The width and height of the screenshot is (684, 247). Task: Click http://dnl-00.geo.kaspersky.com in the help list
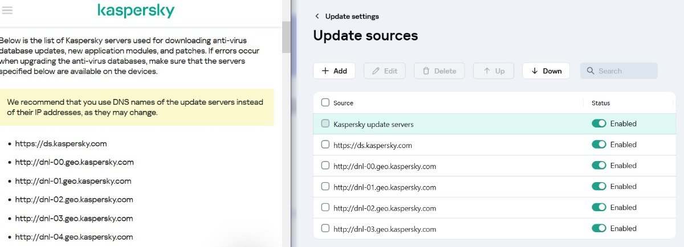(x=75, y=162)
